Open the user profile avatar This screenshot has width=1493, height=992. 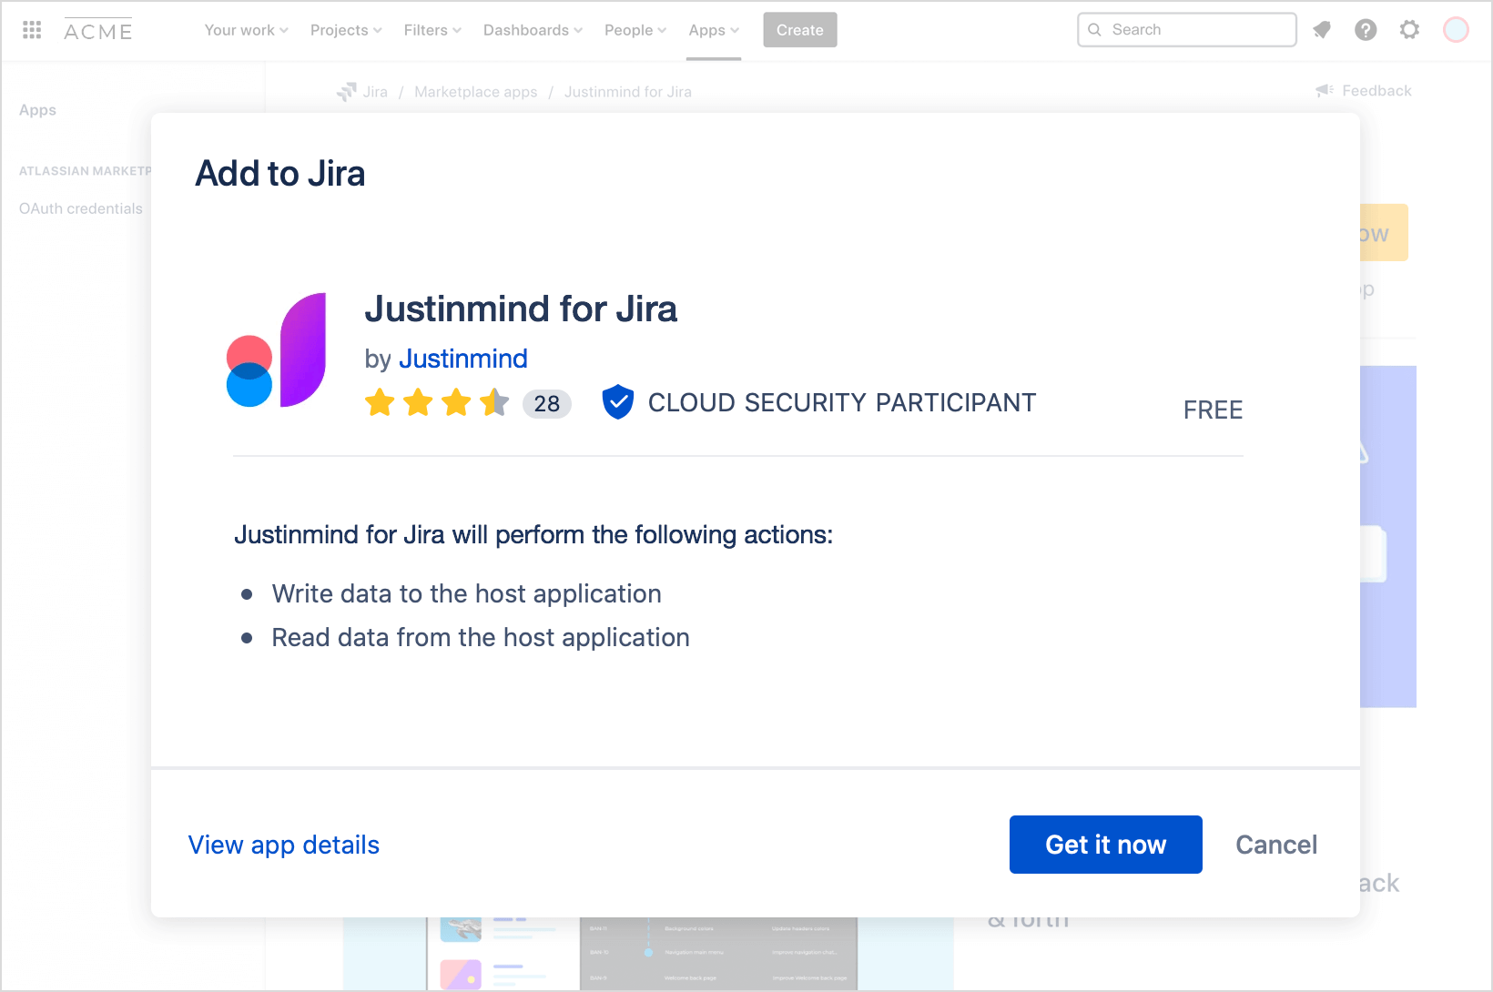[1456, 30]
